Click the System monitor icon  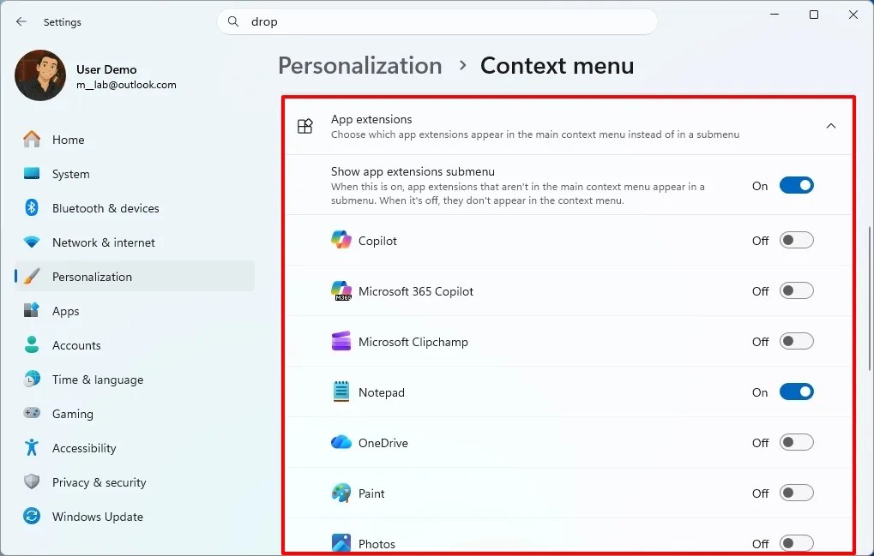point(32,174)
